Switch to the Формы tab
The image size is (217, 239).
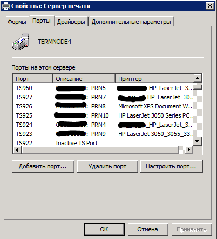[x=17, y=22]
